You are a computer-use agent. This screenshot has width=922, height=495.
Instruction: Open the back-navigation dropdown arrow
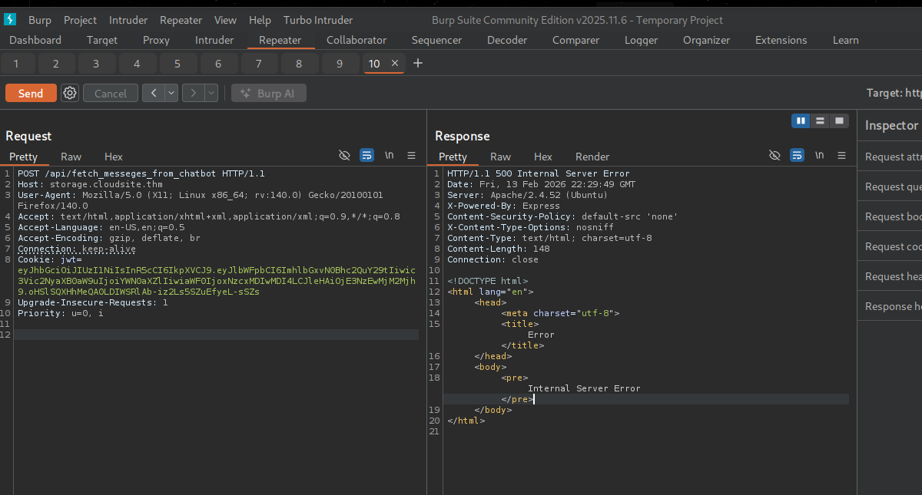click(171, 93)
